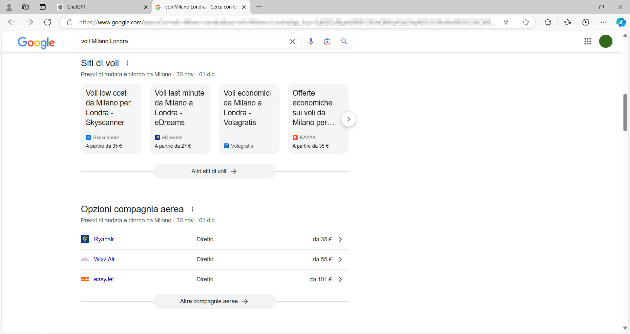Expand Wizz Air row chevron
The image size is (630, 334).
340,259
